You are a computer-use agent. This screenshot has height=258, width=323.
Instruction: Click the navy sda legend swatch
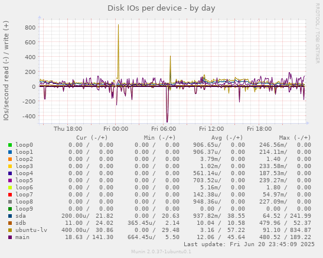pos(10,216)
